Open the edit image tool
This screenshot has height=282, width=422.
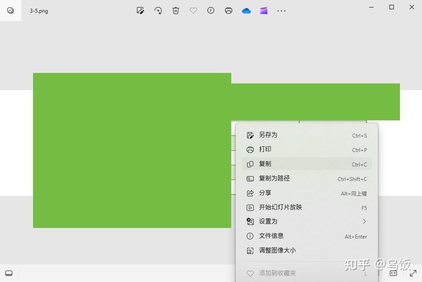(x=140, y=11)
